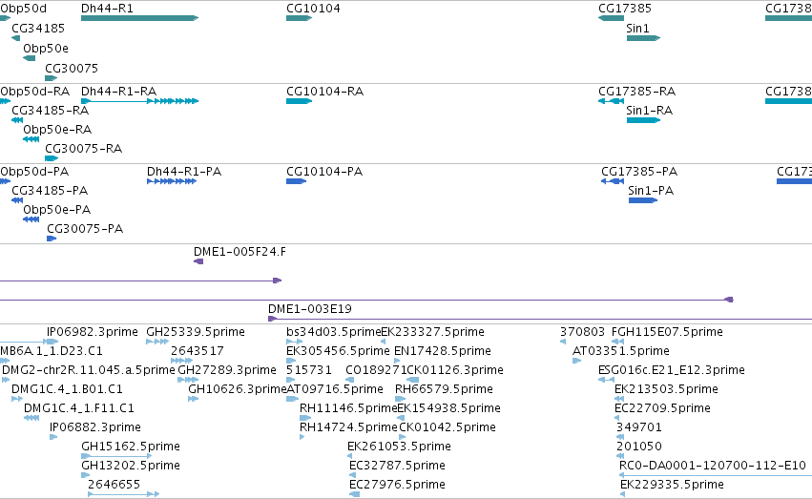Click EK305456.5prime EST label
812x499 pixels.
pyautogui.click(x=338, y=351)
